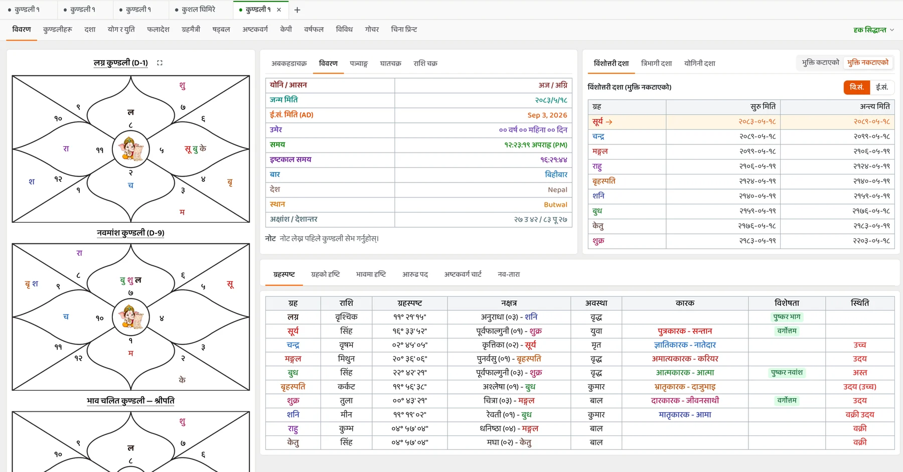The image size is (903, 472).
Task: Open the फलादेश section
Action: (x=158, y=30)
